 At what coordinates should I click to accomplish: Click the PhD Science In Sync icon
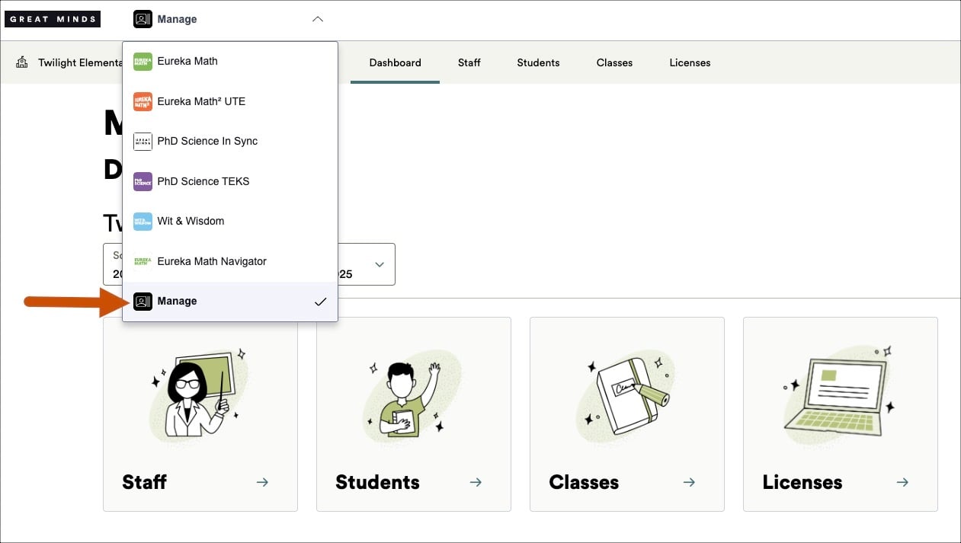(143, 142)
